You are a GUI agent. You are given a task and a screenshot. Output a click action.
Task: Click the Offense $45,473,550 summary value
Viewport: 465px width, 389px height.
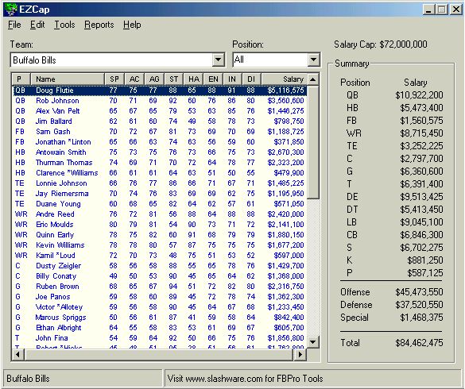[x=419, y=292]
